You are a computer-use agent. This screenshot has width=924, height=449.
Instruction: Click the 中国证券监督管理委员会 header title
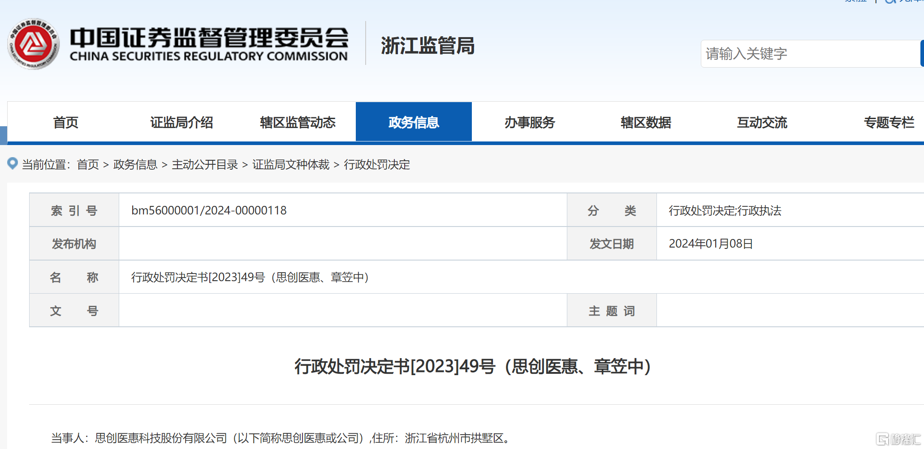coord(209,38)
